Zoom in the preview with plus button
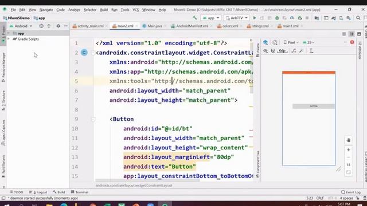The height and width of the screenshot is (206, 367). pyautogui.click(x=348, y=150)
